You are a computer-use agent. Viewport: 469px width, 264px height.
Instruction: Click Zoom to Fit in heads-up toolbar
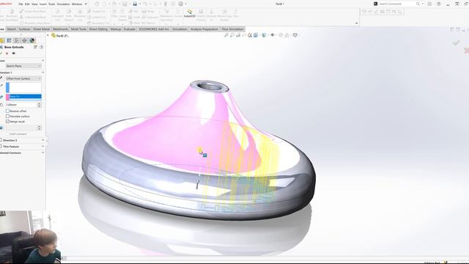point(226,35)
